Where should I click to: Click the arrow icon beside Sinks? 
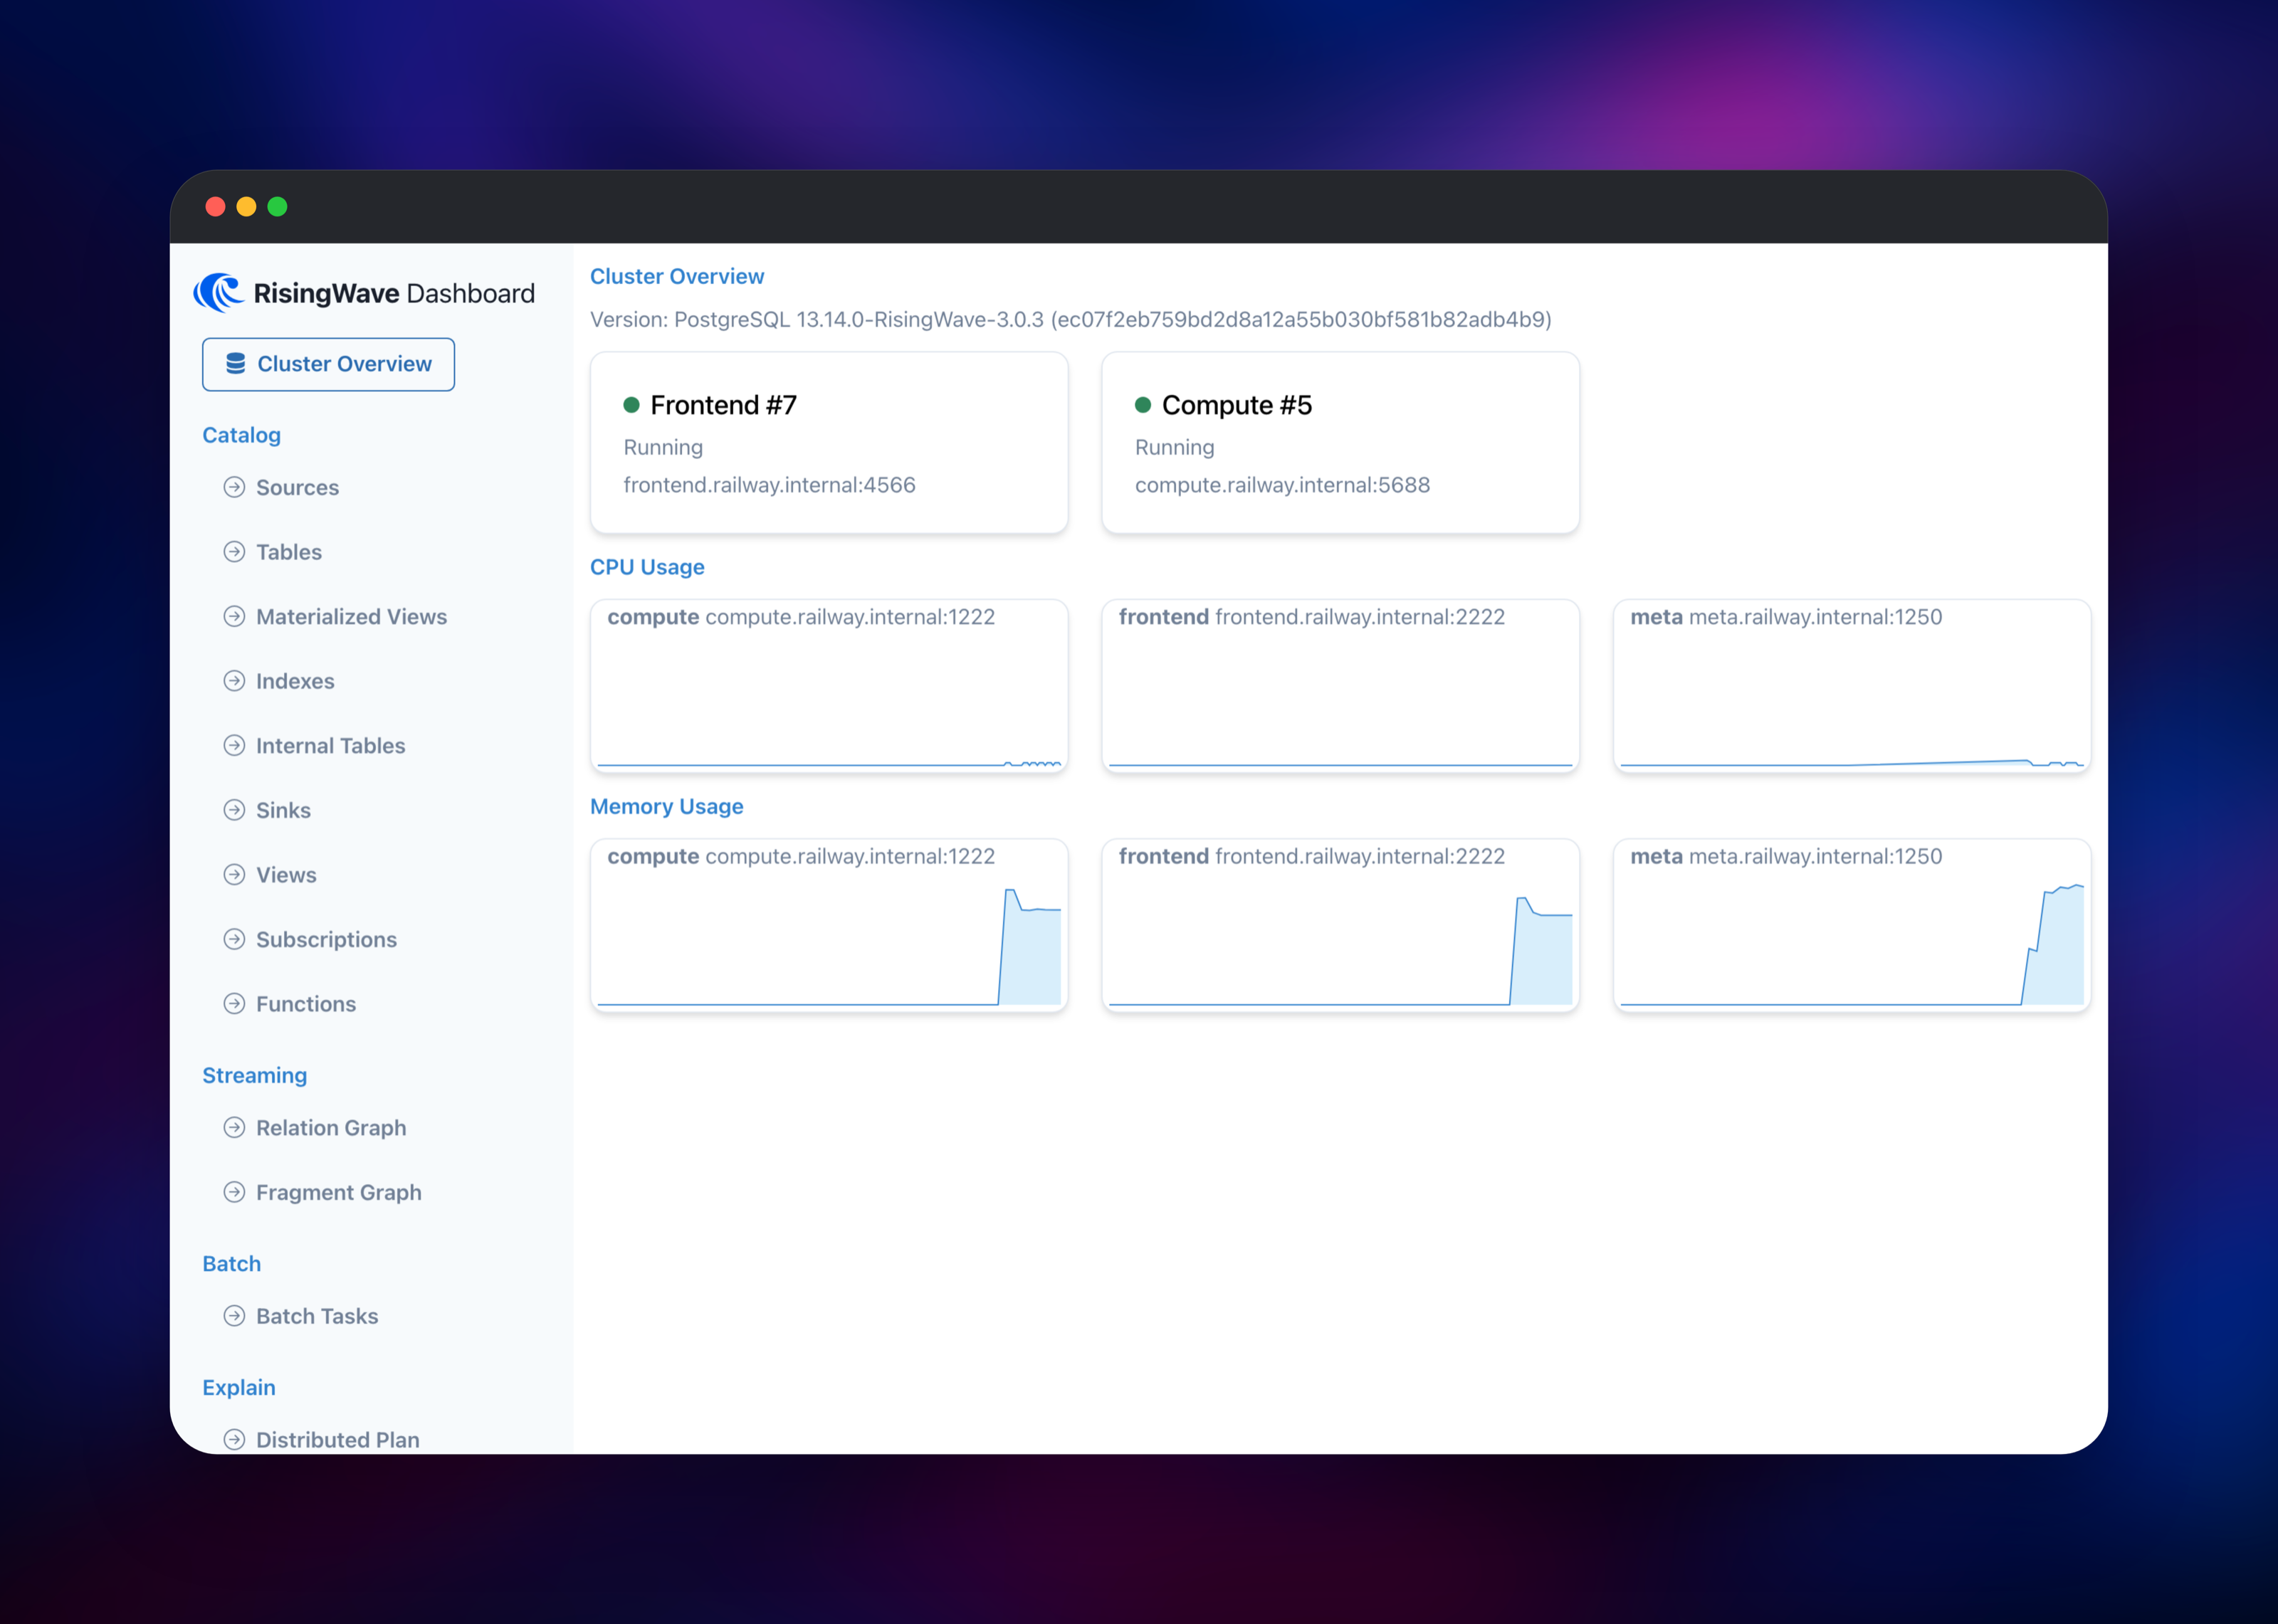click(x=234, y=810)
